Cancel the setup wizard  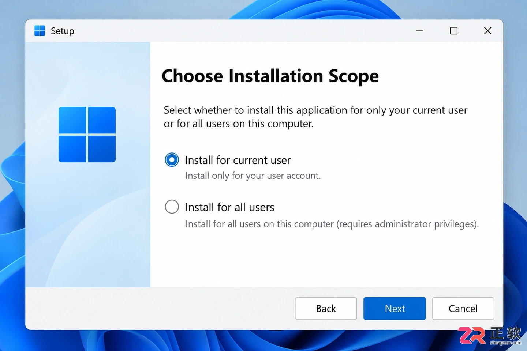[x=463, y=309]
